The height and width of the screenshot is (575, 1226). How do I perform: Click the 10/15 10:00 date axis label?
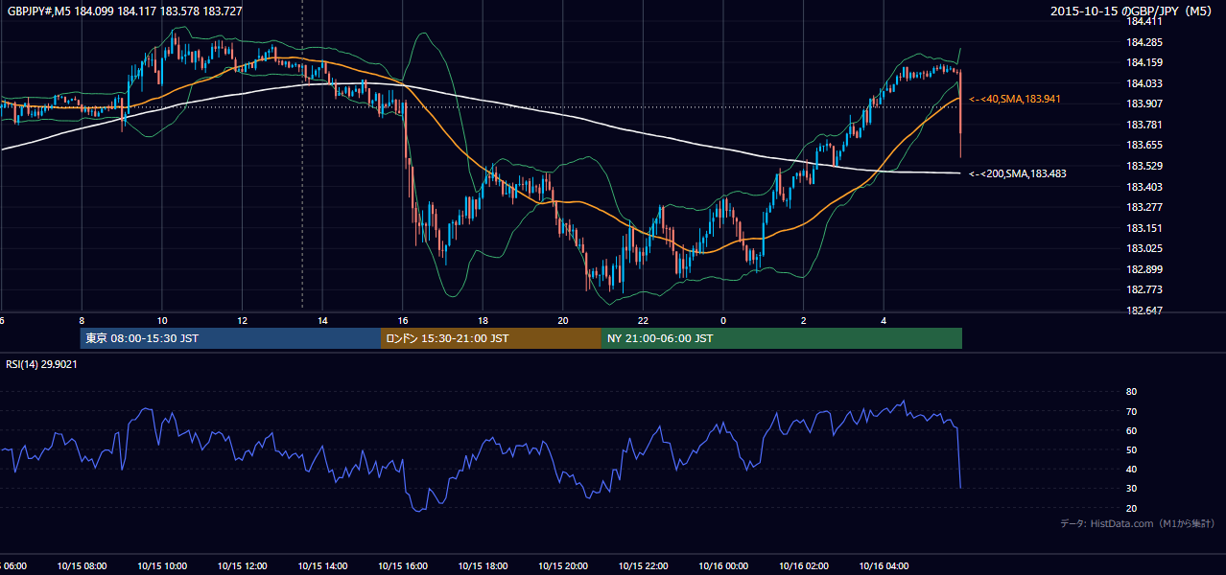161,565
